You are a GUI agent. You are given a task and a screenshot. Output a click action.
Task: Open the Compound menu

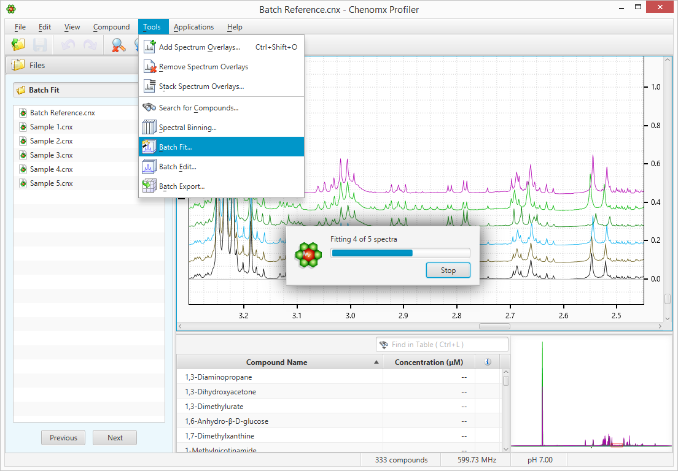111,27
